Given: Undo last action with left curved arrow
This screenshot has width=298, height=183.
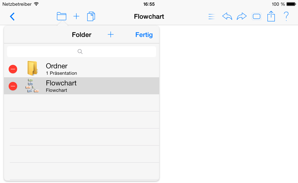Looking at the screenshot, I should tap(227, 16).
